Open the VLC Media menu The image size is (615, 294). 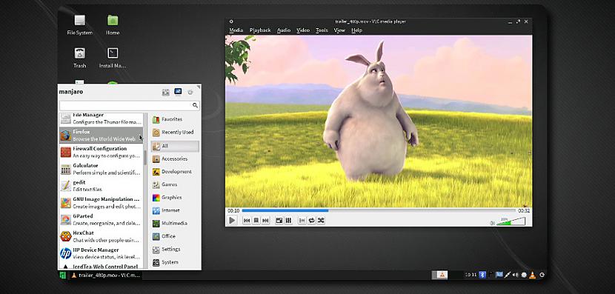[x=236, y=30]
